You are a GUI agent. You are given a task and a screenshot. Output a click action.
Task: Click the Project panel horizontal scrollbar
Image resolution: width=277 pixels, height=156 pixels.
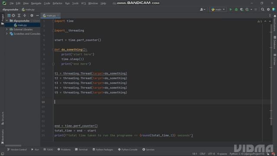(x=13, y=146)
